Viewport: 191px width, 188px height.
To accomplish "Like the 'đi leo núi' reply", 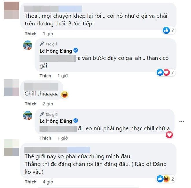I will pos(45,138).
